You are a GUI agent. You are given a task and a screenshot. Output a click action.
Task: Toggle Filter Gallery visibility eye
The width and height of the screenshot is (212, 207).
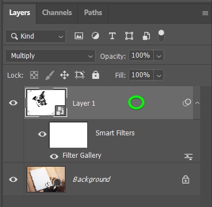[x=54, y=156]
